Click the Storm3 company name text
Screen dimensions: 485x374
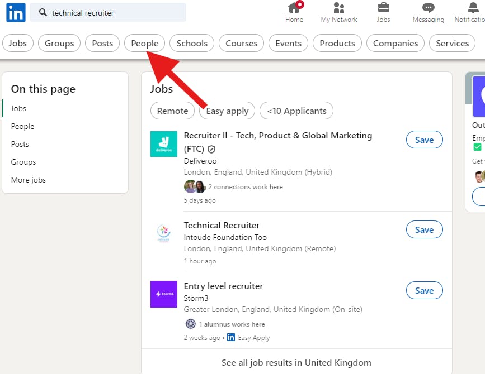[196, 298]
